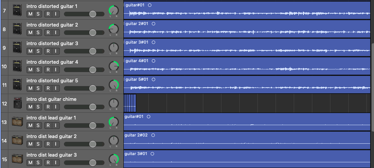
Task: Click loop circle on guitar#01 region track 13
Action: point(149,117)
